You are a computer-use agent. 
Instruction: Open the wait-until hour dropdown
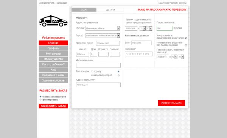(x=174, y=57)
